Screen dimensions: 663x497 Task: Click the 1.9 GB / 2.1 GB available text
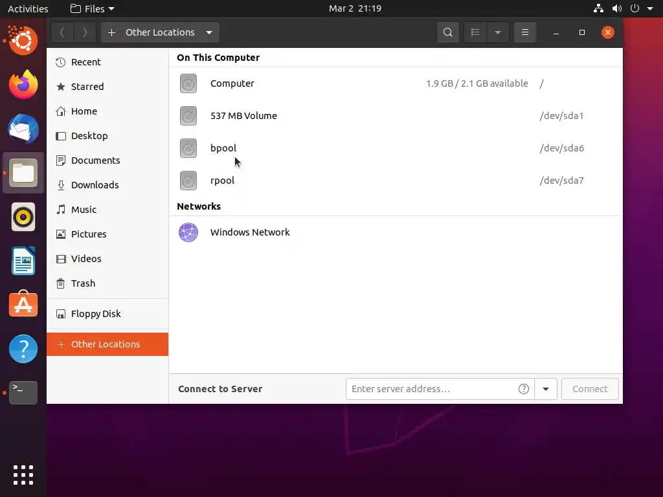coord(477,83)
